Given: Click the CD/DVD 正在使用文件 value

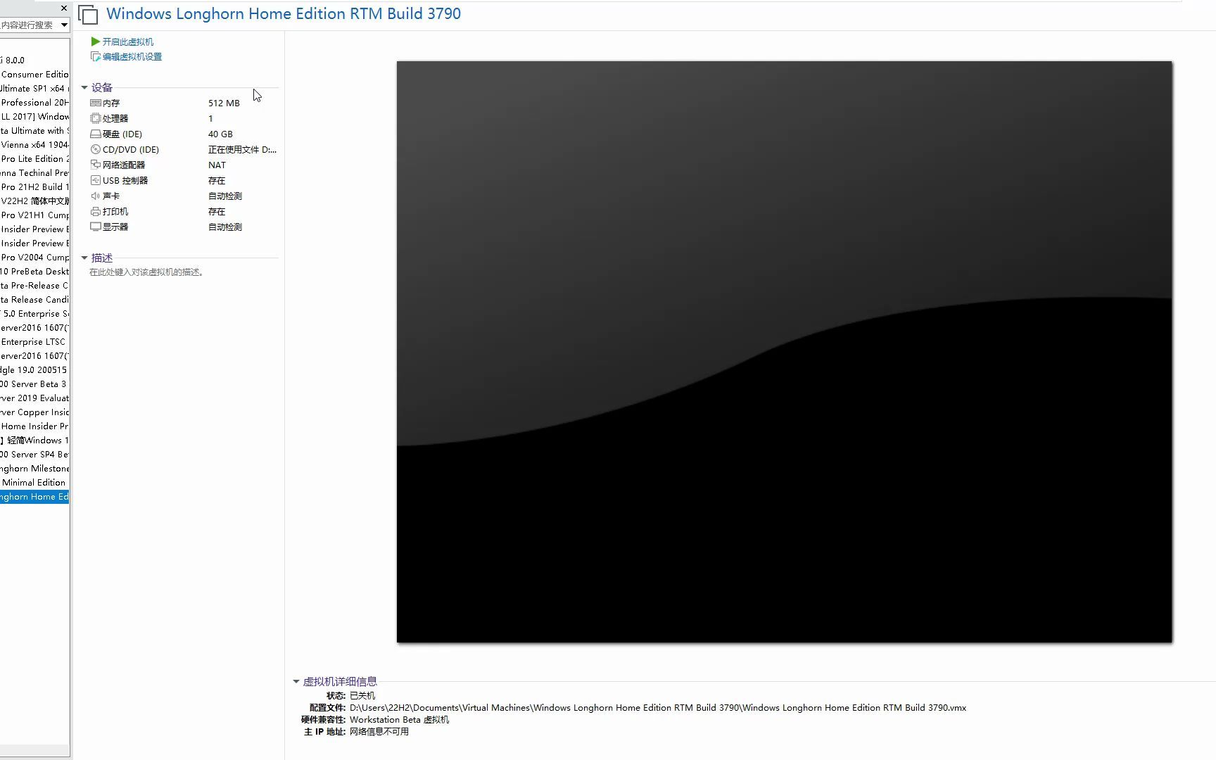Looking at the screenshot, I should pos(242,149).
